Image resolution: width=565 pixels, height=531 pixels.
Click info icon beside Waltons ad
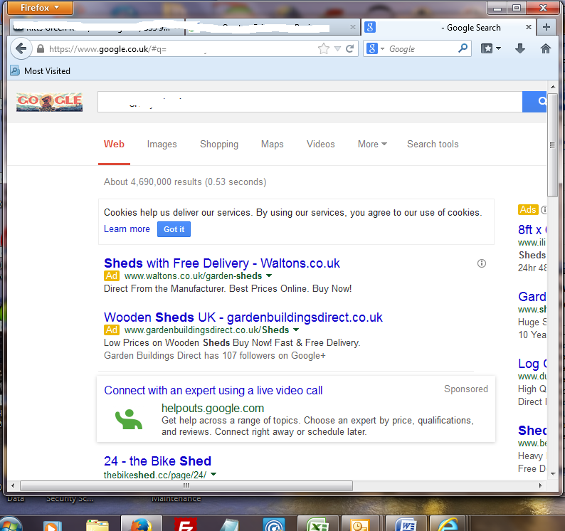482,263
